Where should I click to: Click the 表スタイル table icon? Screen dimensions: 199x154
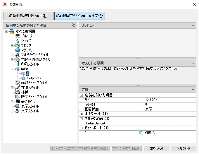click(x=18, y=102)
